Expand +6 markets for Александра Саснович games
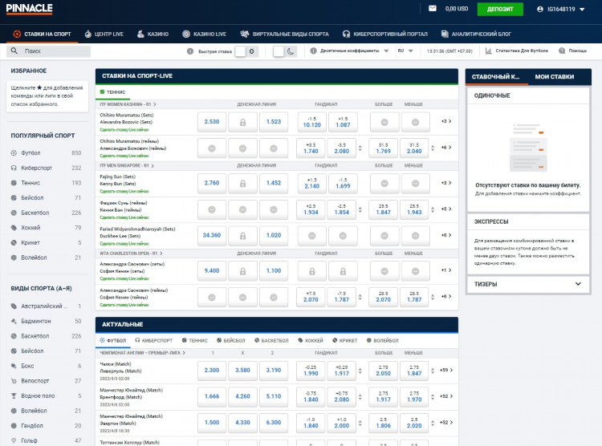Image resolution: width=602 pixels, height=446 pixels. [x=446, y=296]
